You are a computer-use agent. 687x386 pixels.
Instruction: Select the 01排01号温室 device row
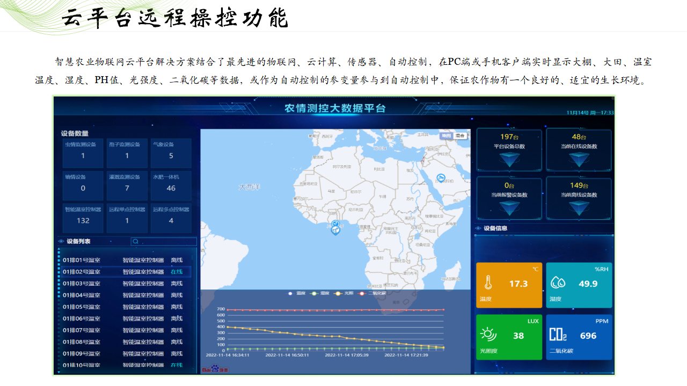pos(126,260)
